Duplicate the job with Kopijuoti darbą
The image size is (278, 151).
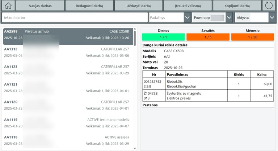[237, 6]
